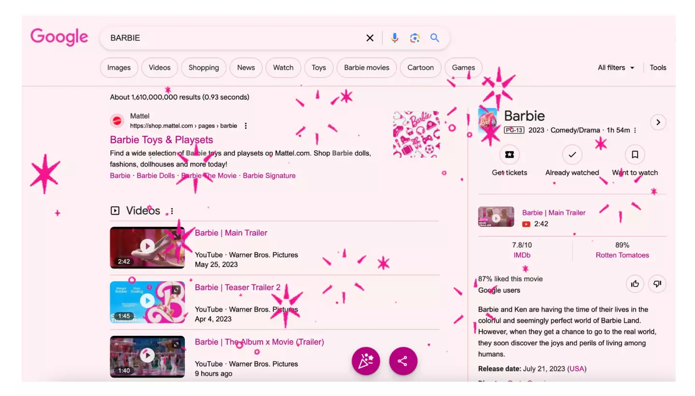Click the pink share button
Image resolution: width=695 pixels, height=396 pixels.
[x=403, y=361]
